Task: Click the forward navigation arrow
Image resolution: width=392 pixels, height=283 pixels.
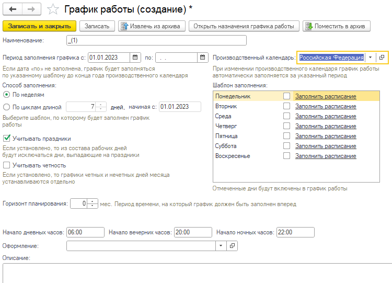Action: 31,9
